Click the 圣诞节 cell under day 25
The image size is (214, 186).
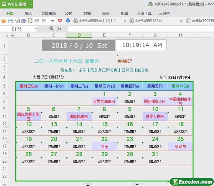[180, 147]
